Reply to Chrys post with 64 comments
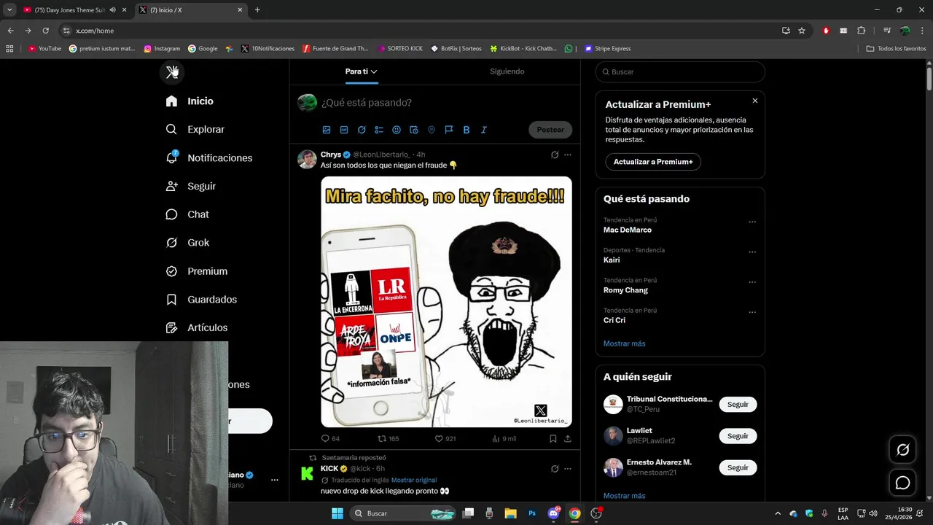 330,439
